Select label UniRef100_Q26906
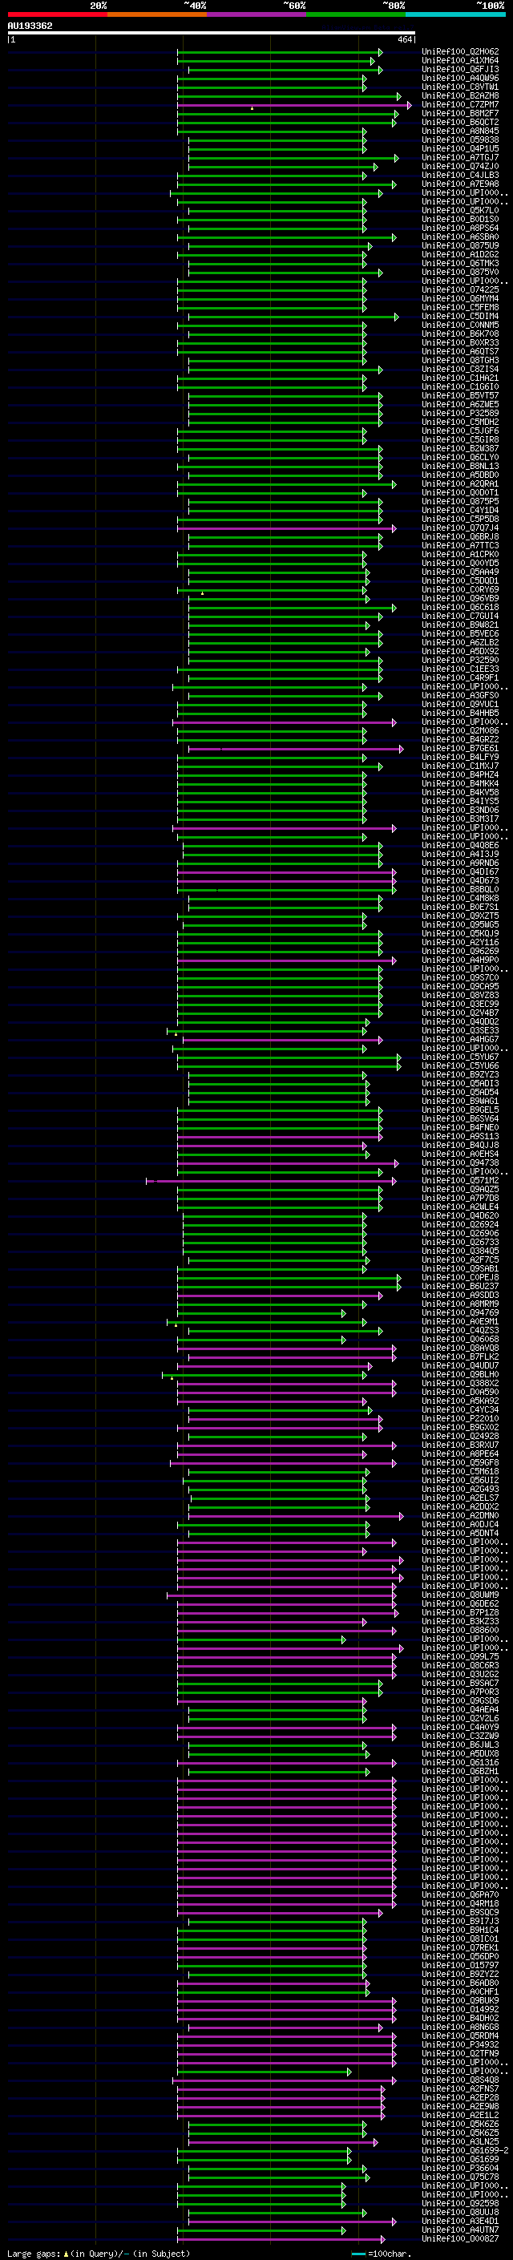This screenshot has width=513, height=2260. click(x=459, y=1233)
